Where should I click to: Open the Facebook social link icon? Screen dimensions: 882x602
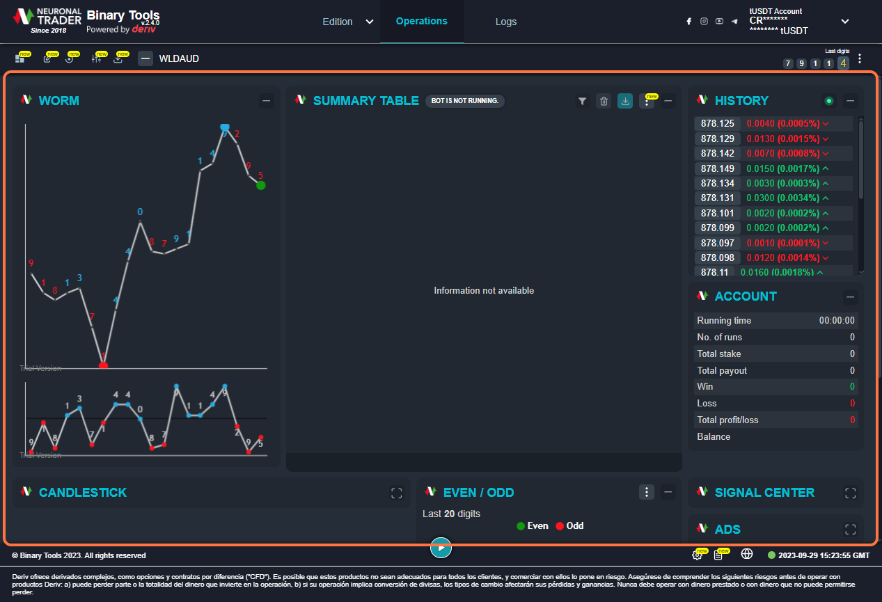[x=688, y=22]
